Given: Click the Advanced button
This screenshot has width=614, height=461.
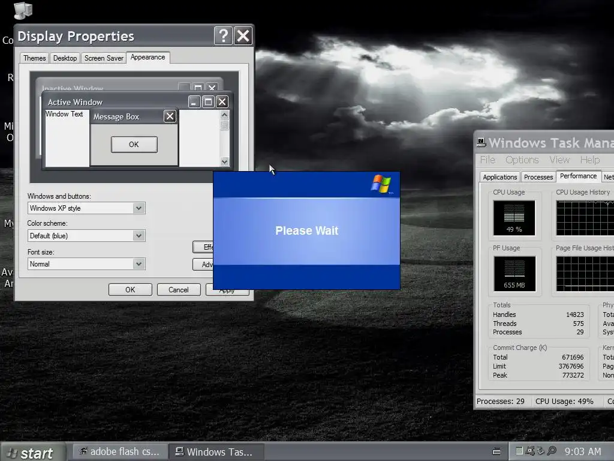Looking at the screenshot, I should 203,265.
